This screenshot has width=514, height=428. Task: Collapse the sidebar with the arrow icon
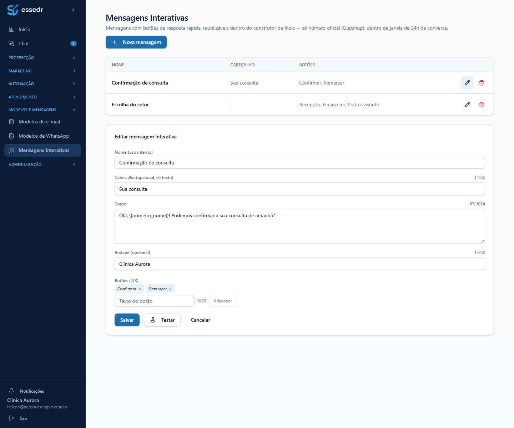(x=73, y=10)
